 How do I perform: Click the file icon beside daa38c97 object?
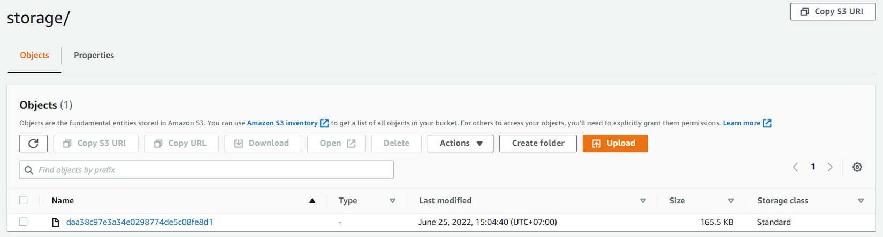[x=55, y=222]
